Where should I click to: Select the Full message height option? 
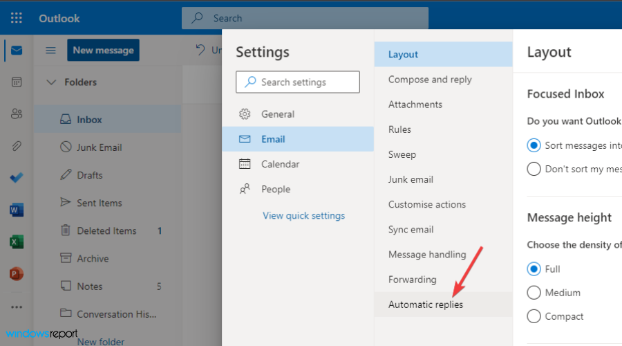coord(534,269)
